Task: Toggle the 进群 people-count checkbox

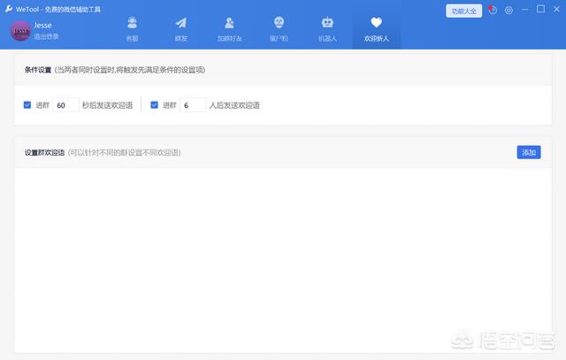Action: click(155, 105)
